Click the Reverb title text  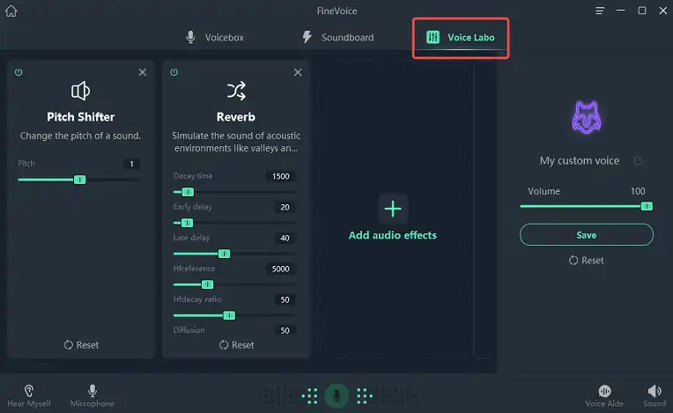coord(235,116)
